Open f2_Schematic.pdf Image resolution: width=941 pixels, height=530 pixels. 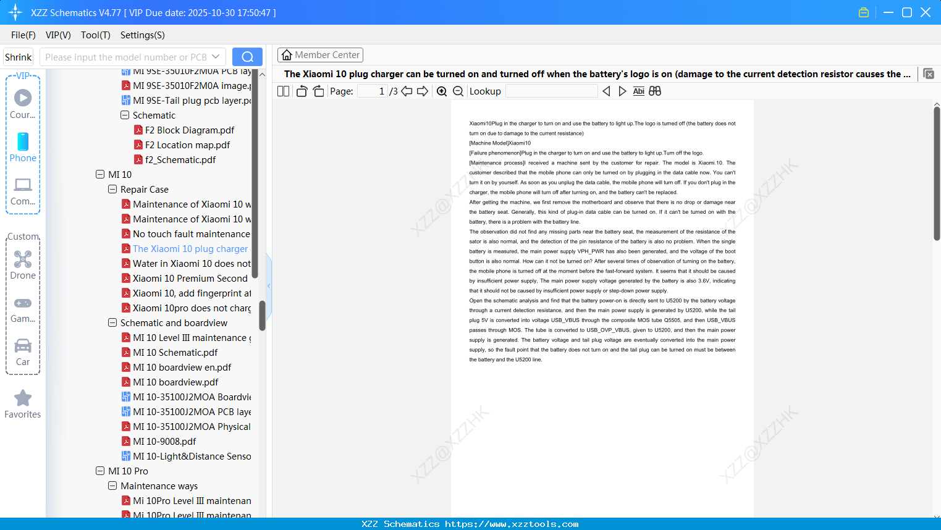[x=180, y=160]
